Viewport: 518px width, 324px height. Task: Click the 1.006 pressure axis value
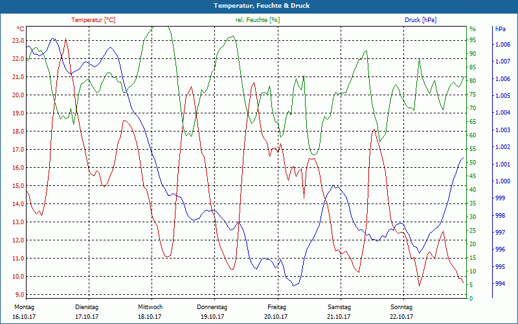pyautogui.click(x=503, y=78)
